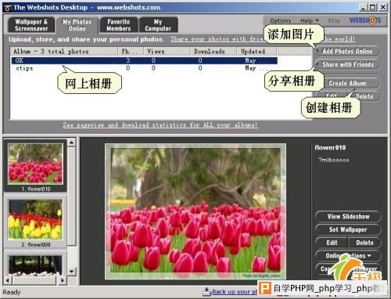
Task: Click thumbnail list scroll right arrow
Action: click(x=63, y=280)
